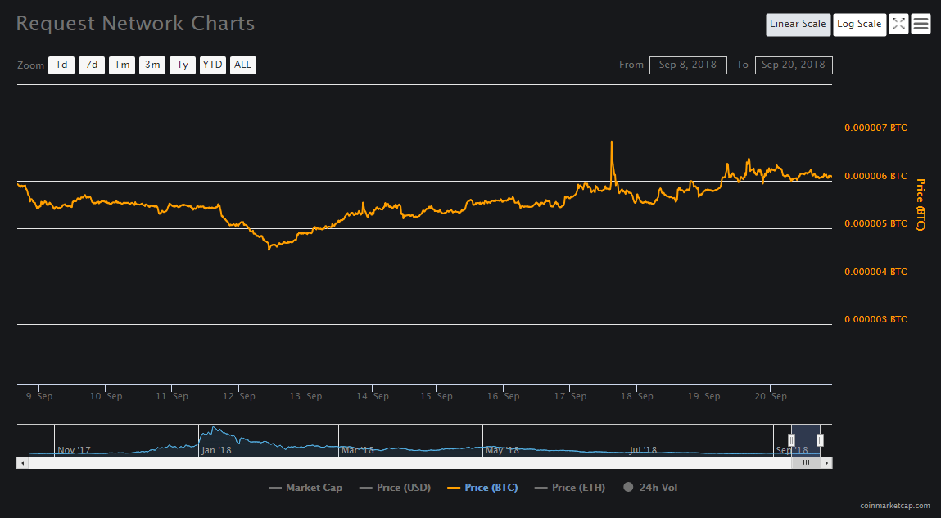Switch to Linear Scale
The width and height of the screenshot is (941, 518).
click(798, 25)
